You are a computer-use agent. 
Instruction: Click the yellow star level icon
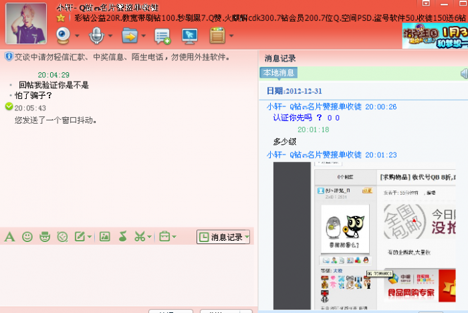[61, 18]
